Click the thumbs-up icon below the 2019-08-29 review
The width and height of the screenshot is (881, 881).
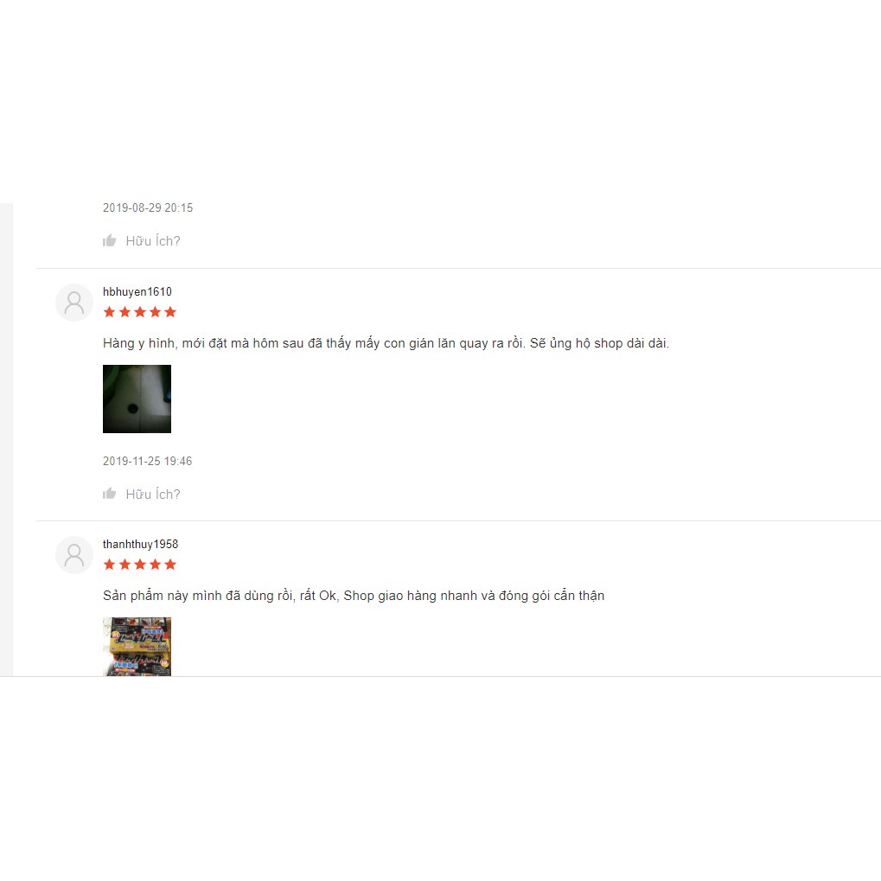[109, 240]
